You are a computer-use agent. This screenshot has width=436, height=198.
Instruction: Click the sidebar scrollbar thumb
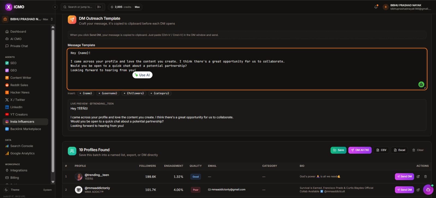pyautogui.click(x=53, y=101)
